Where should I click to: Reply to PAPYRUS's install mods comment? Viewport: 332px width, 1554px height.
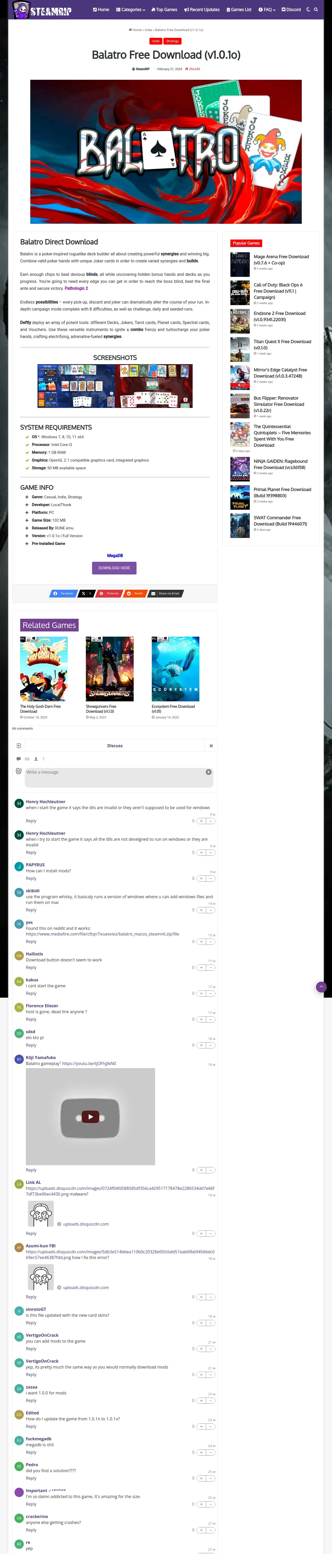click(x=31, y=878)
